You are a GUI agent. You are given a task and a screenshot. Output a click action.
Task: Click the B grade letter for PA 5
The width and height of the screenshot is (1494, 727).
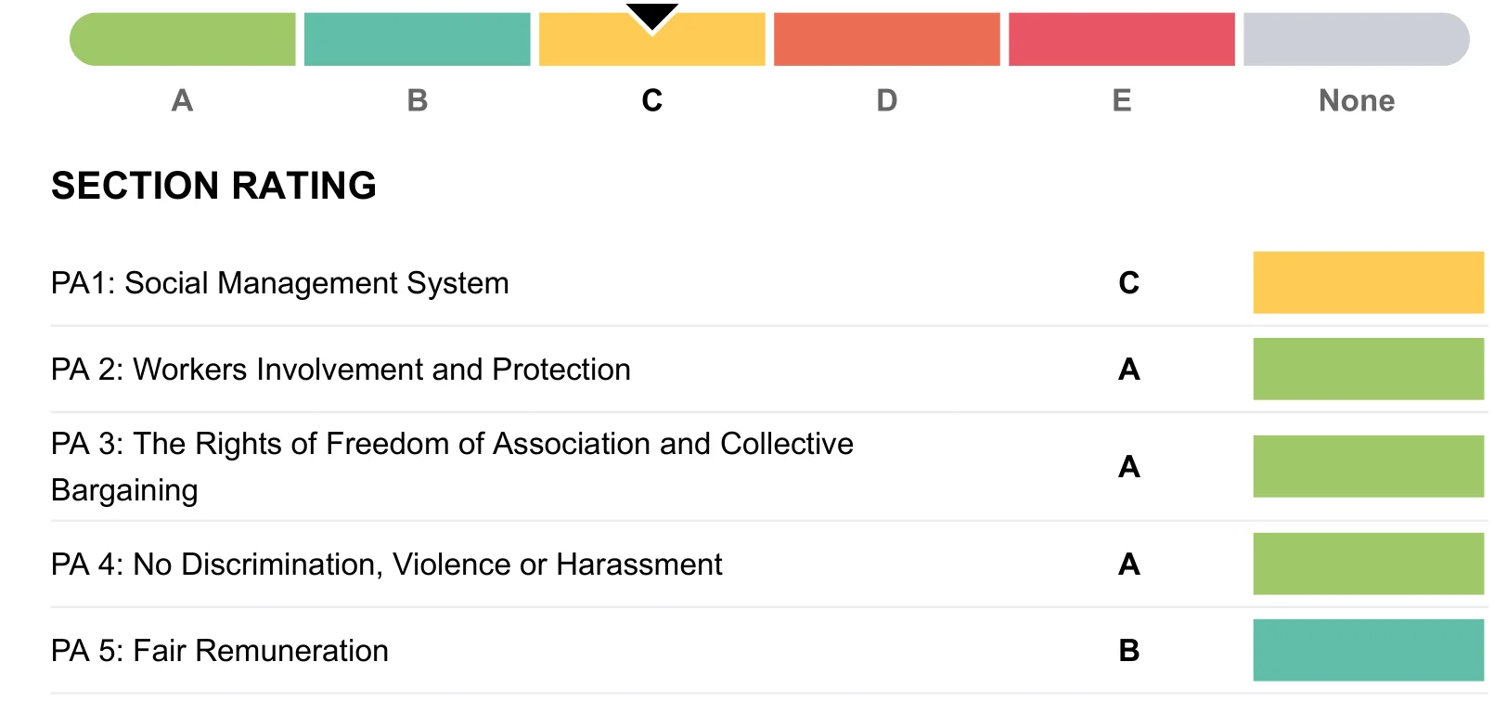(1128, 651)
